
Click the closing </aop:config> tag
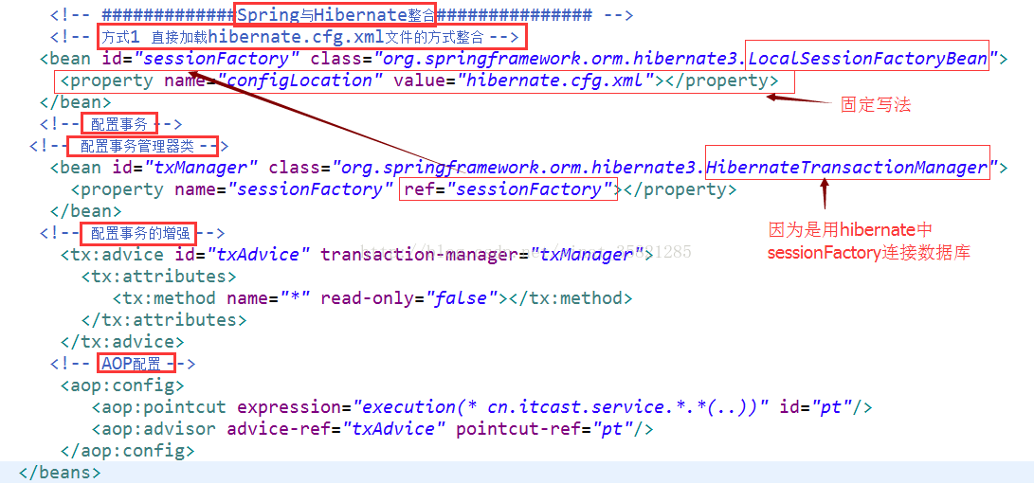(127, 451)
